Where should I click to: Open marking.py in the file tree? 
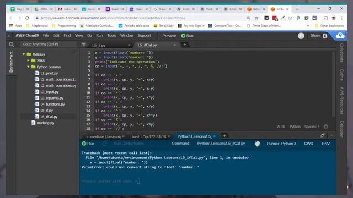[x=45, y=123]
